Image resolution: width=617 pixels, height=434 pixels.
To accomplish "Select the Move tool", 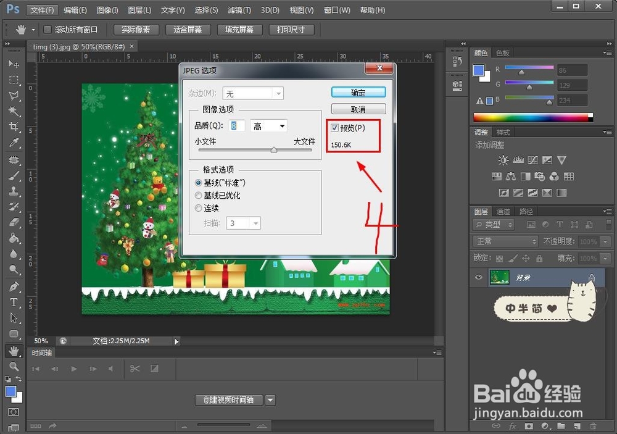I will pos(14,64).
